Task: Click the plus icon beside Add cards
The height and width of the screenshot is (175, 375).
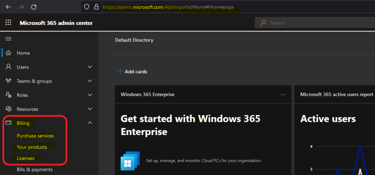Action: click(120, 71)
